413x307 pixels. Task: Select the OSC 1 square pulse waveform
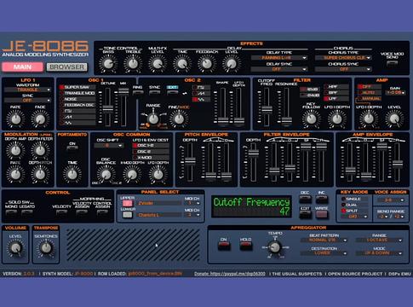pyautogui.click(x=77, y=111)
